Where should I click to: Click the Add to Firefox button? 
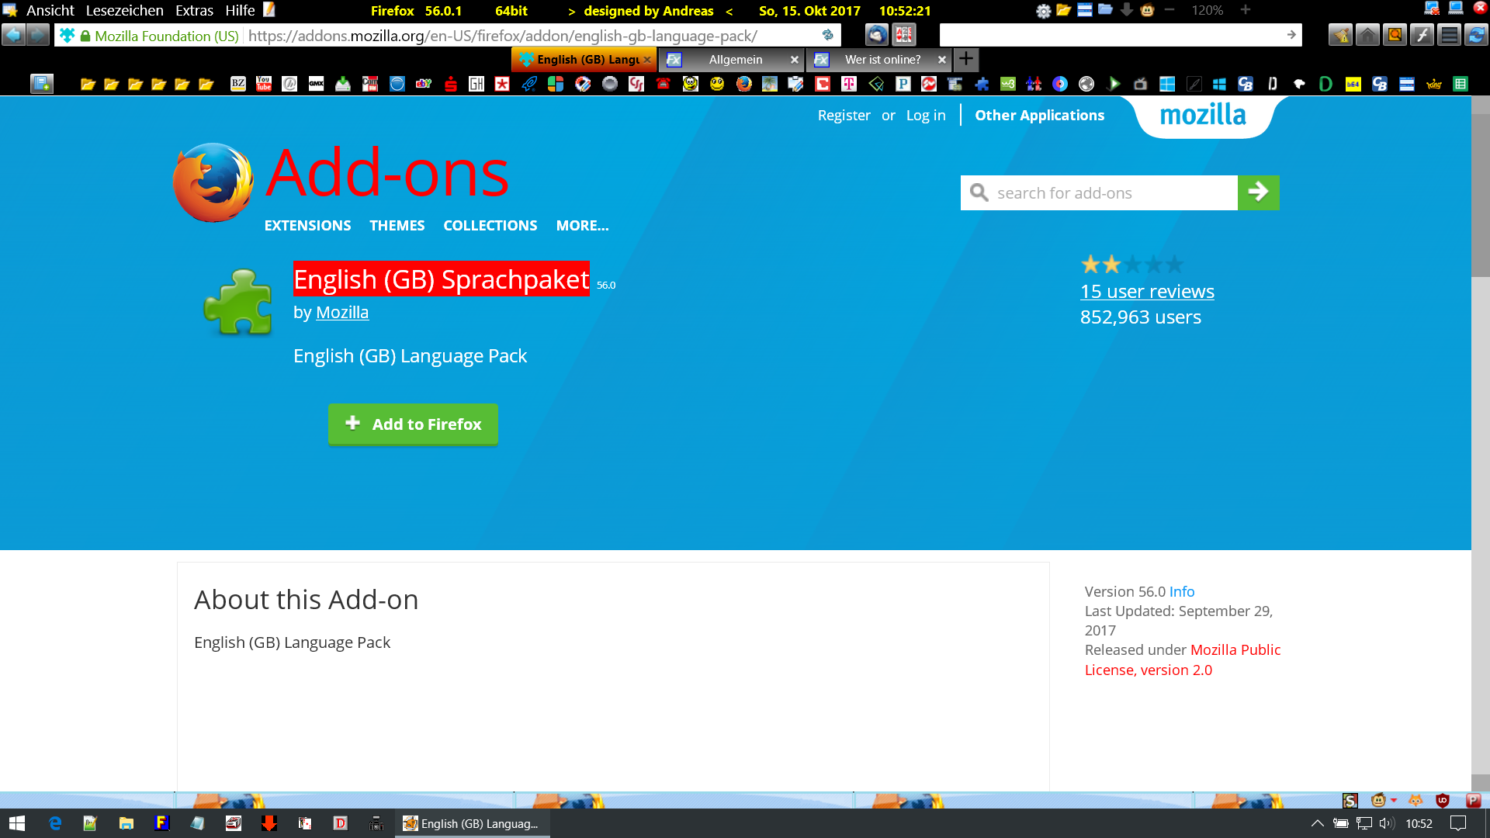[413, 424]
